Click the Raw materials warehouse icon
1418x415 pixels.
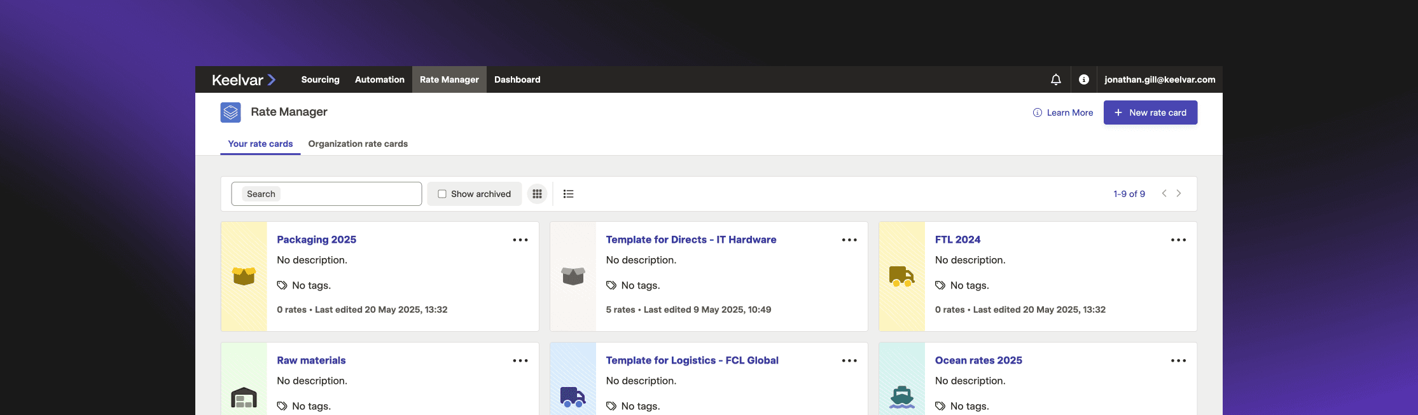244,397
